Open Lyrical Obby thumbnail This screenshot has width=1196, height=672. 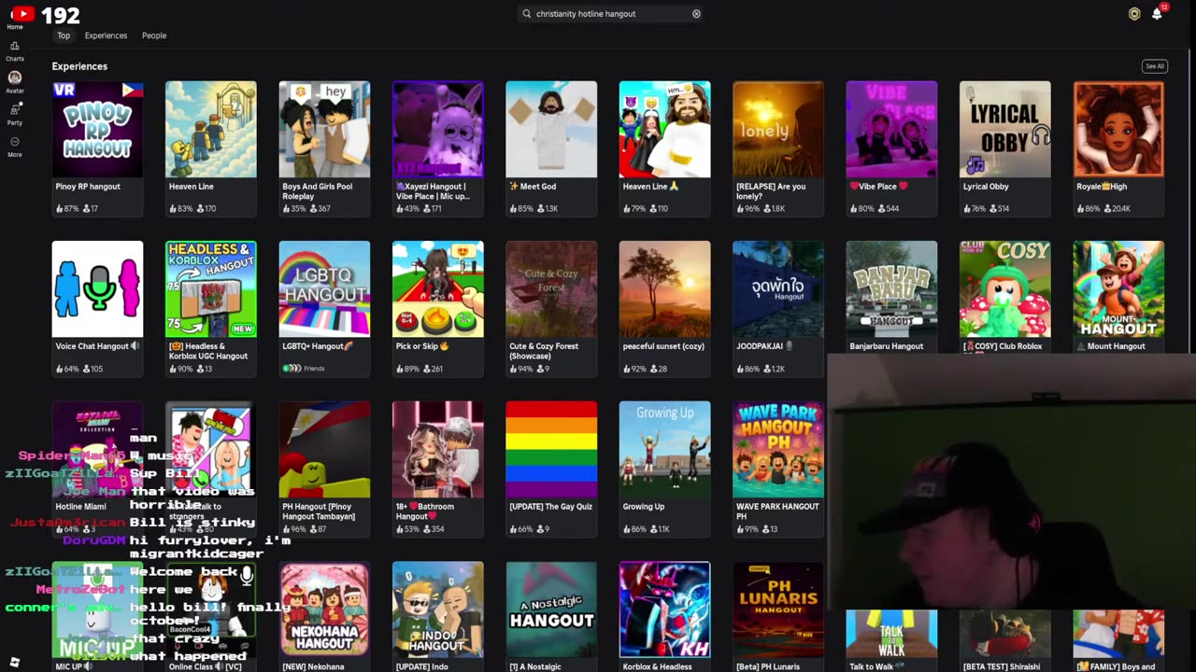pyautogui.click(x=1005, y=129)
